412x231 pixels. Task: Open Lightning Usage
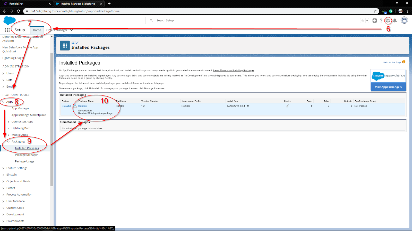pyautogui.click(x=13, y=58)
